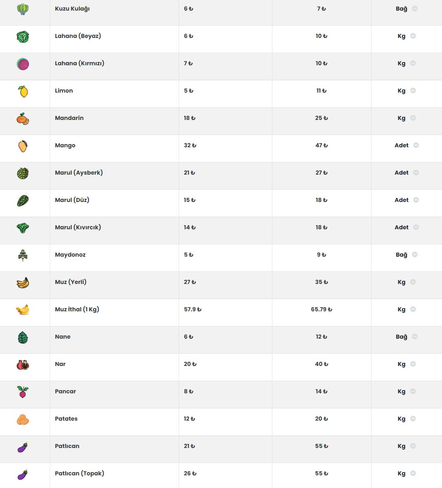Click the minus circle beside Mango Adet
The width and height of the screenshot is (442, 488).
pyautogui.click(x=416, y=145)
